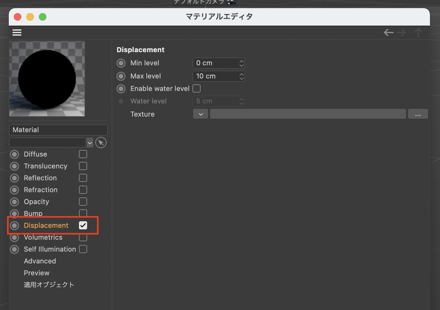The width and height of the screenshot is (440, 310).
Task: Open the dropdown below the Material name
Action: click(90, 143)
